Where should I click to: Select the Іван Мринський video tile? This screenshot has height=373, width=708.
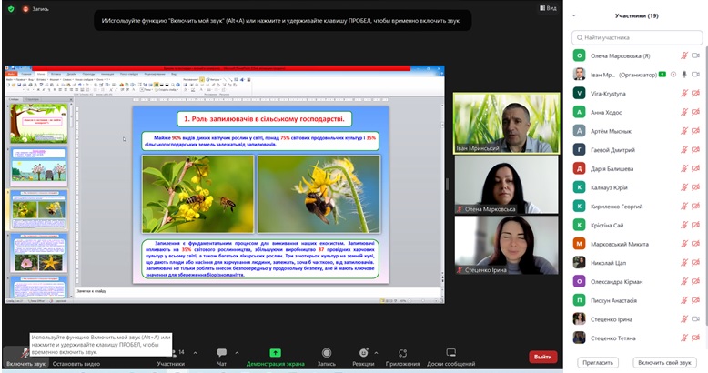coord(507,124)
